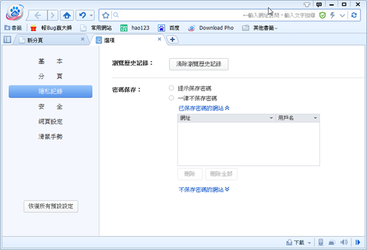Click the undo closed tab icon

coord(83,15)
